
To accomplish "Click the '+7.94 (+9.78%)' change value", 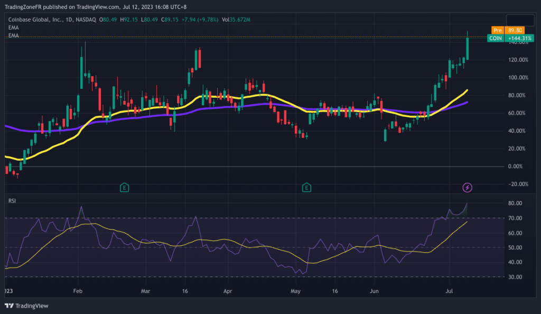I will tap(200, 20).
